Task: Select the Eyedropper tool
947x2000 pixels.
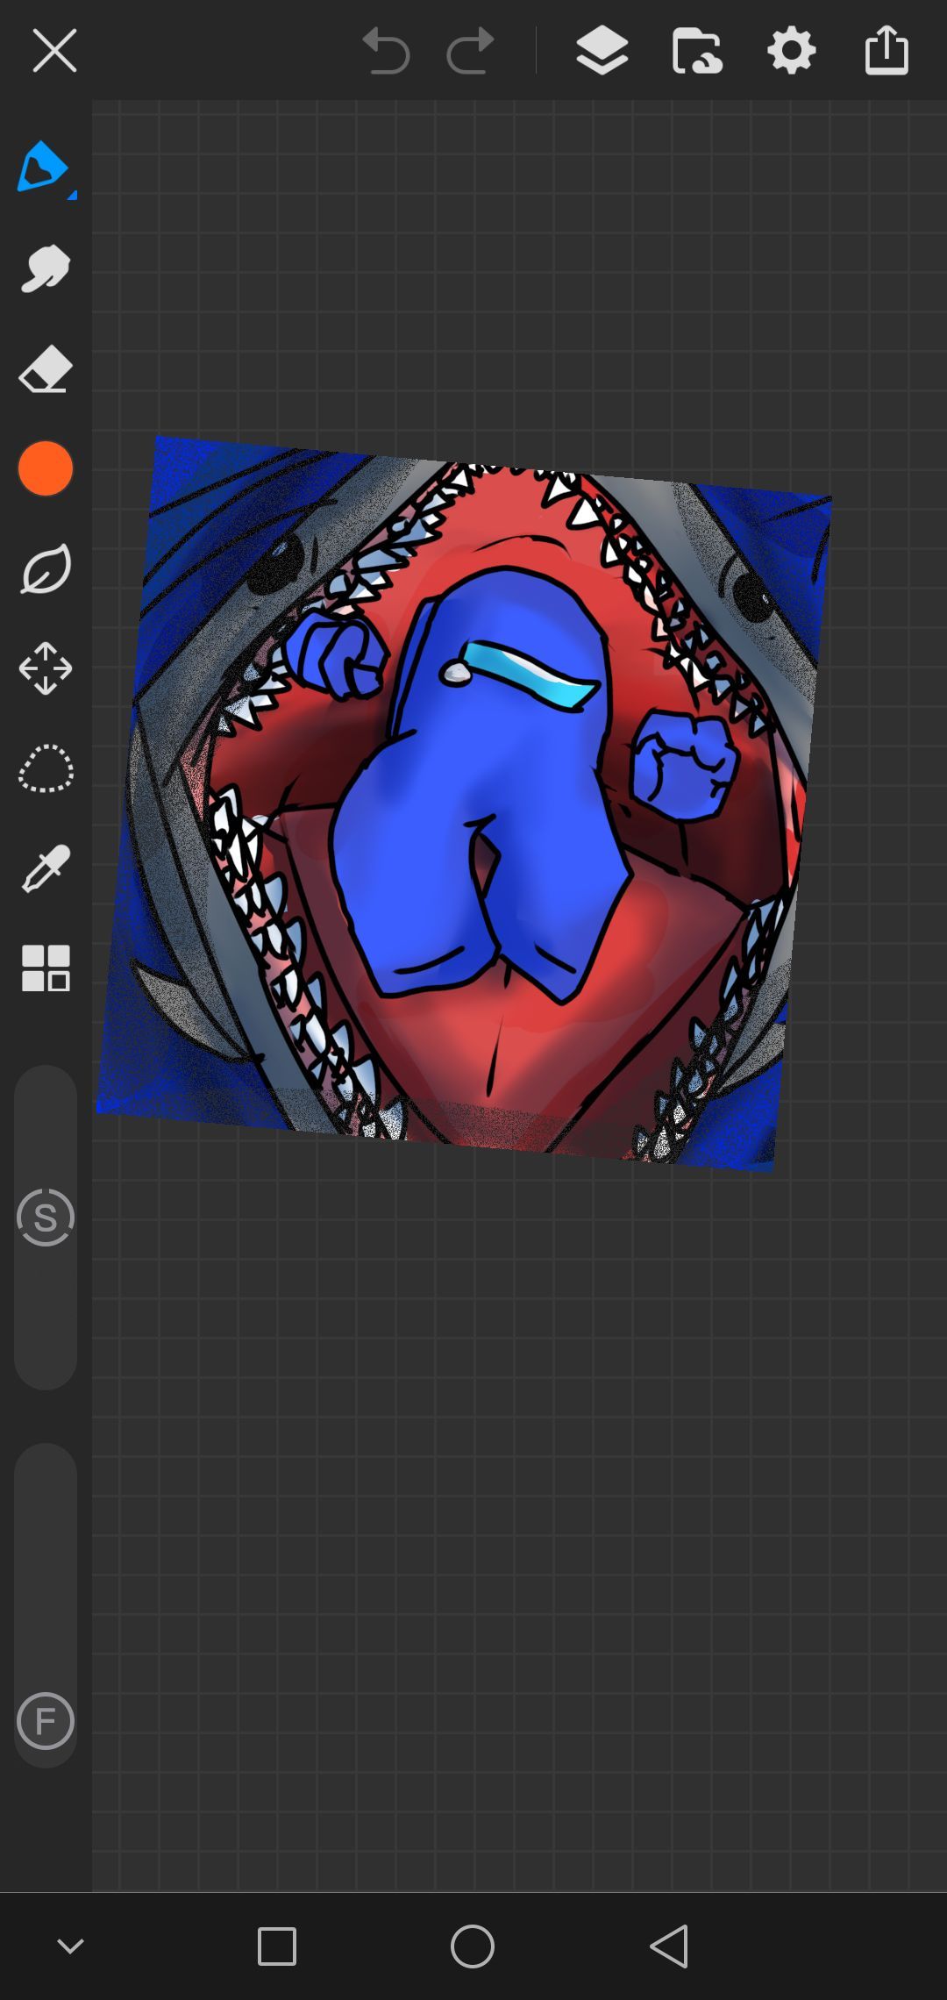Action: 46,868
